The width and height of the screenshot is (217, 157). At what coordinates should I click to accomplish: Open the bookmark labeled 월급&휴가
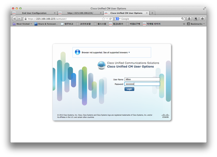[116, 24]
